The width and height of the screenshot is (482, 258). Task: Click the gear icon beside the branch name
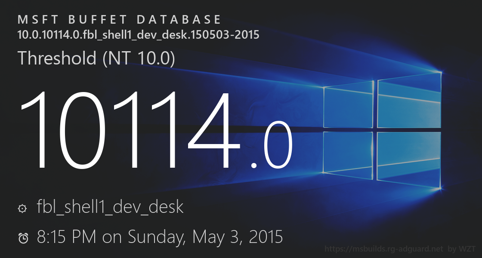point(22,209)
